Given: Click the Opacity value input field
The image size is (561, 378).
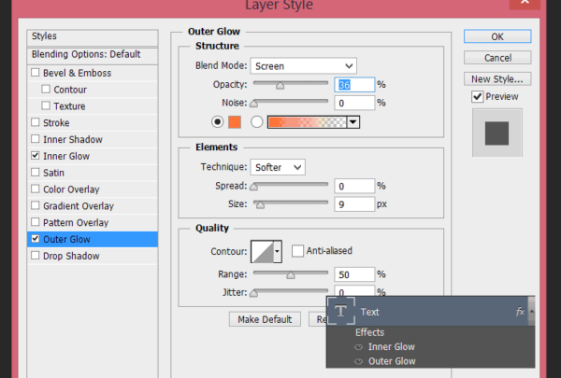Looking at the screenshot, I should tap(354, 84).
